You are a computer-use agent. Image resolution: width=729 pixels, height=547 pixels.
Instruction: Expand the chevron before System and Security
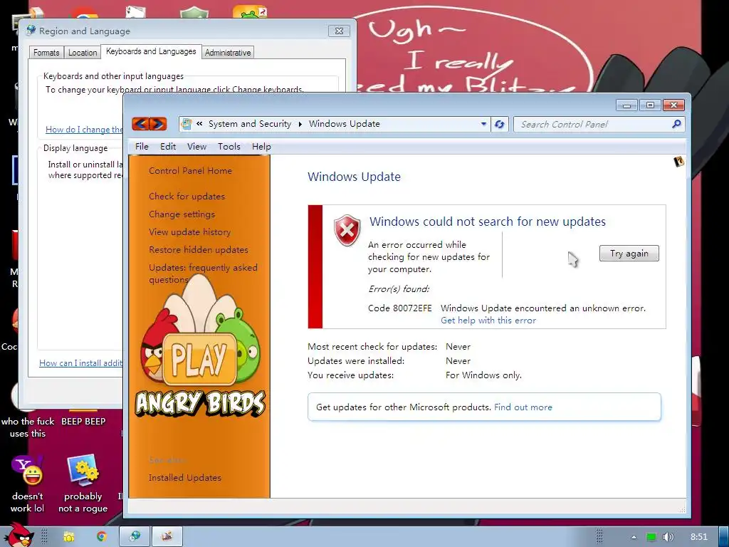199,124
